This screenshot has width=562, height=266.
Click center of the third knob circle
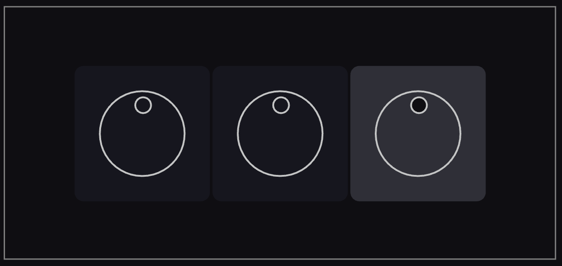point(418,133)
